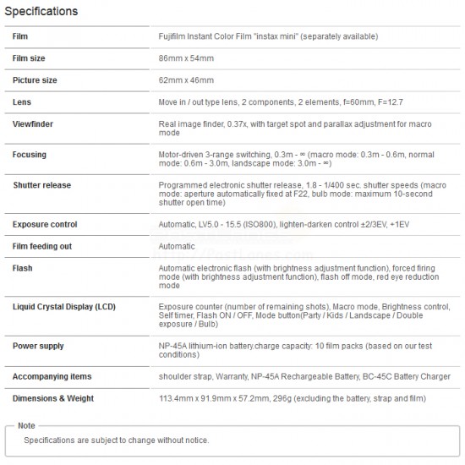This screenshot has height=465, width=465.
Task: Select the Shutter release label
Action: point(41,185)
